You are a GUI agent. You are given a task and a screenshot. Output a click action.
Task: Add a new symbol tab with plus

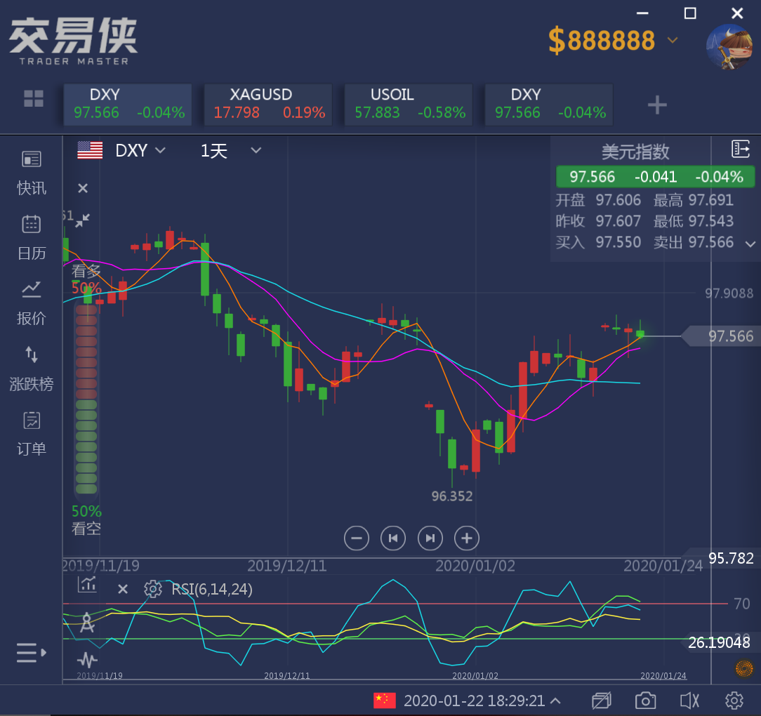point(656,105)
